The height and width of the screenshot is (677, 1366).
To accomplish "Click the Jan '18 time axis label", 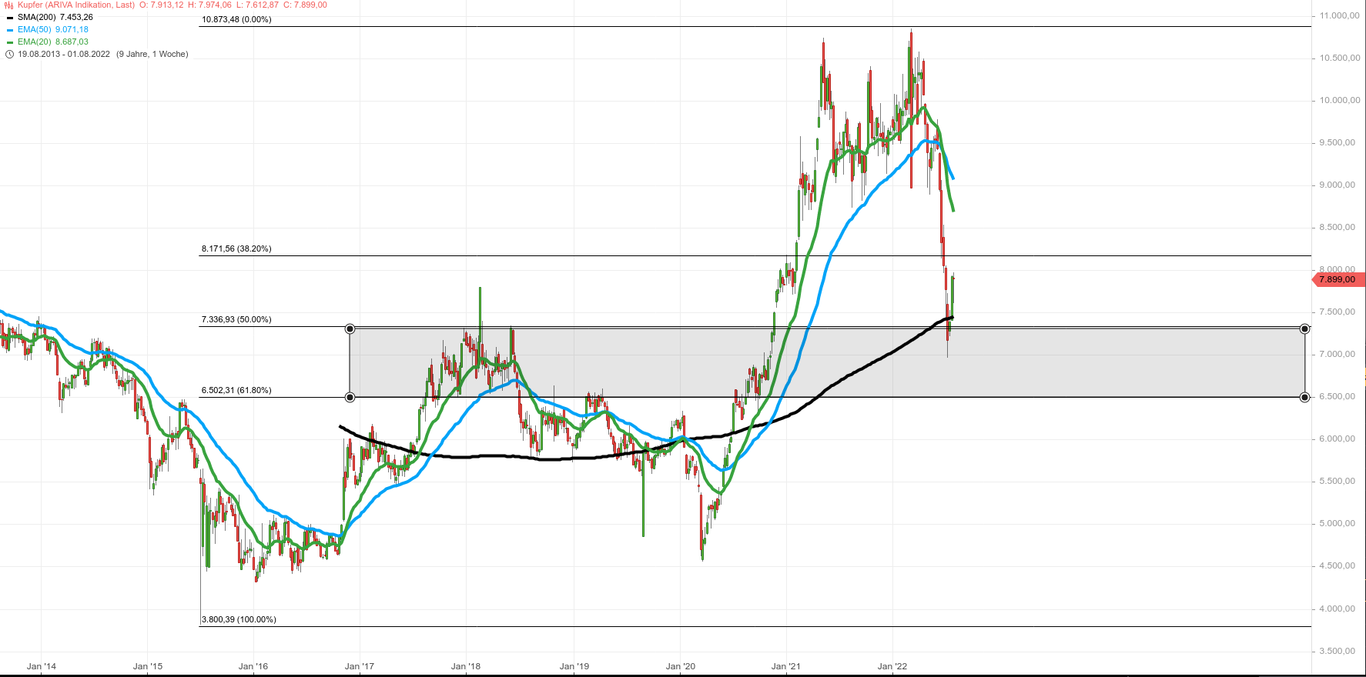I will tap(466, 666).
